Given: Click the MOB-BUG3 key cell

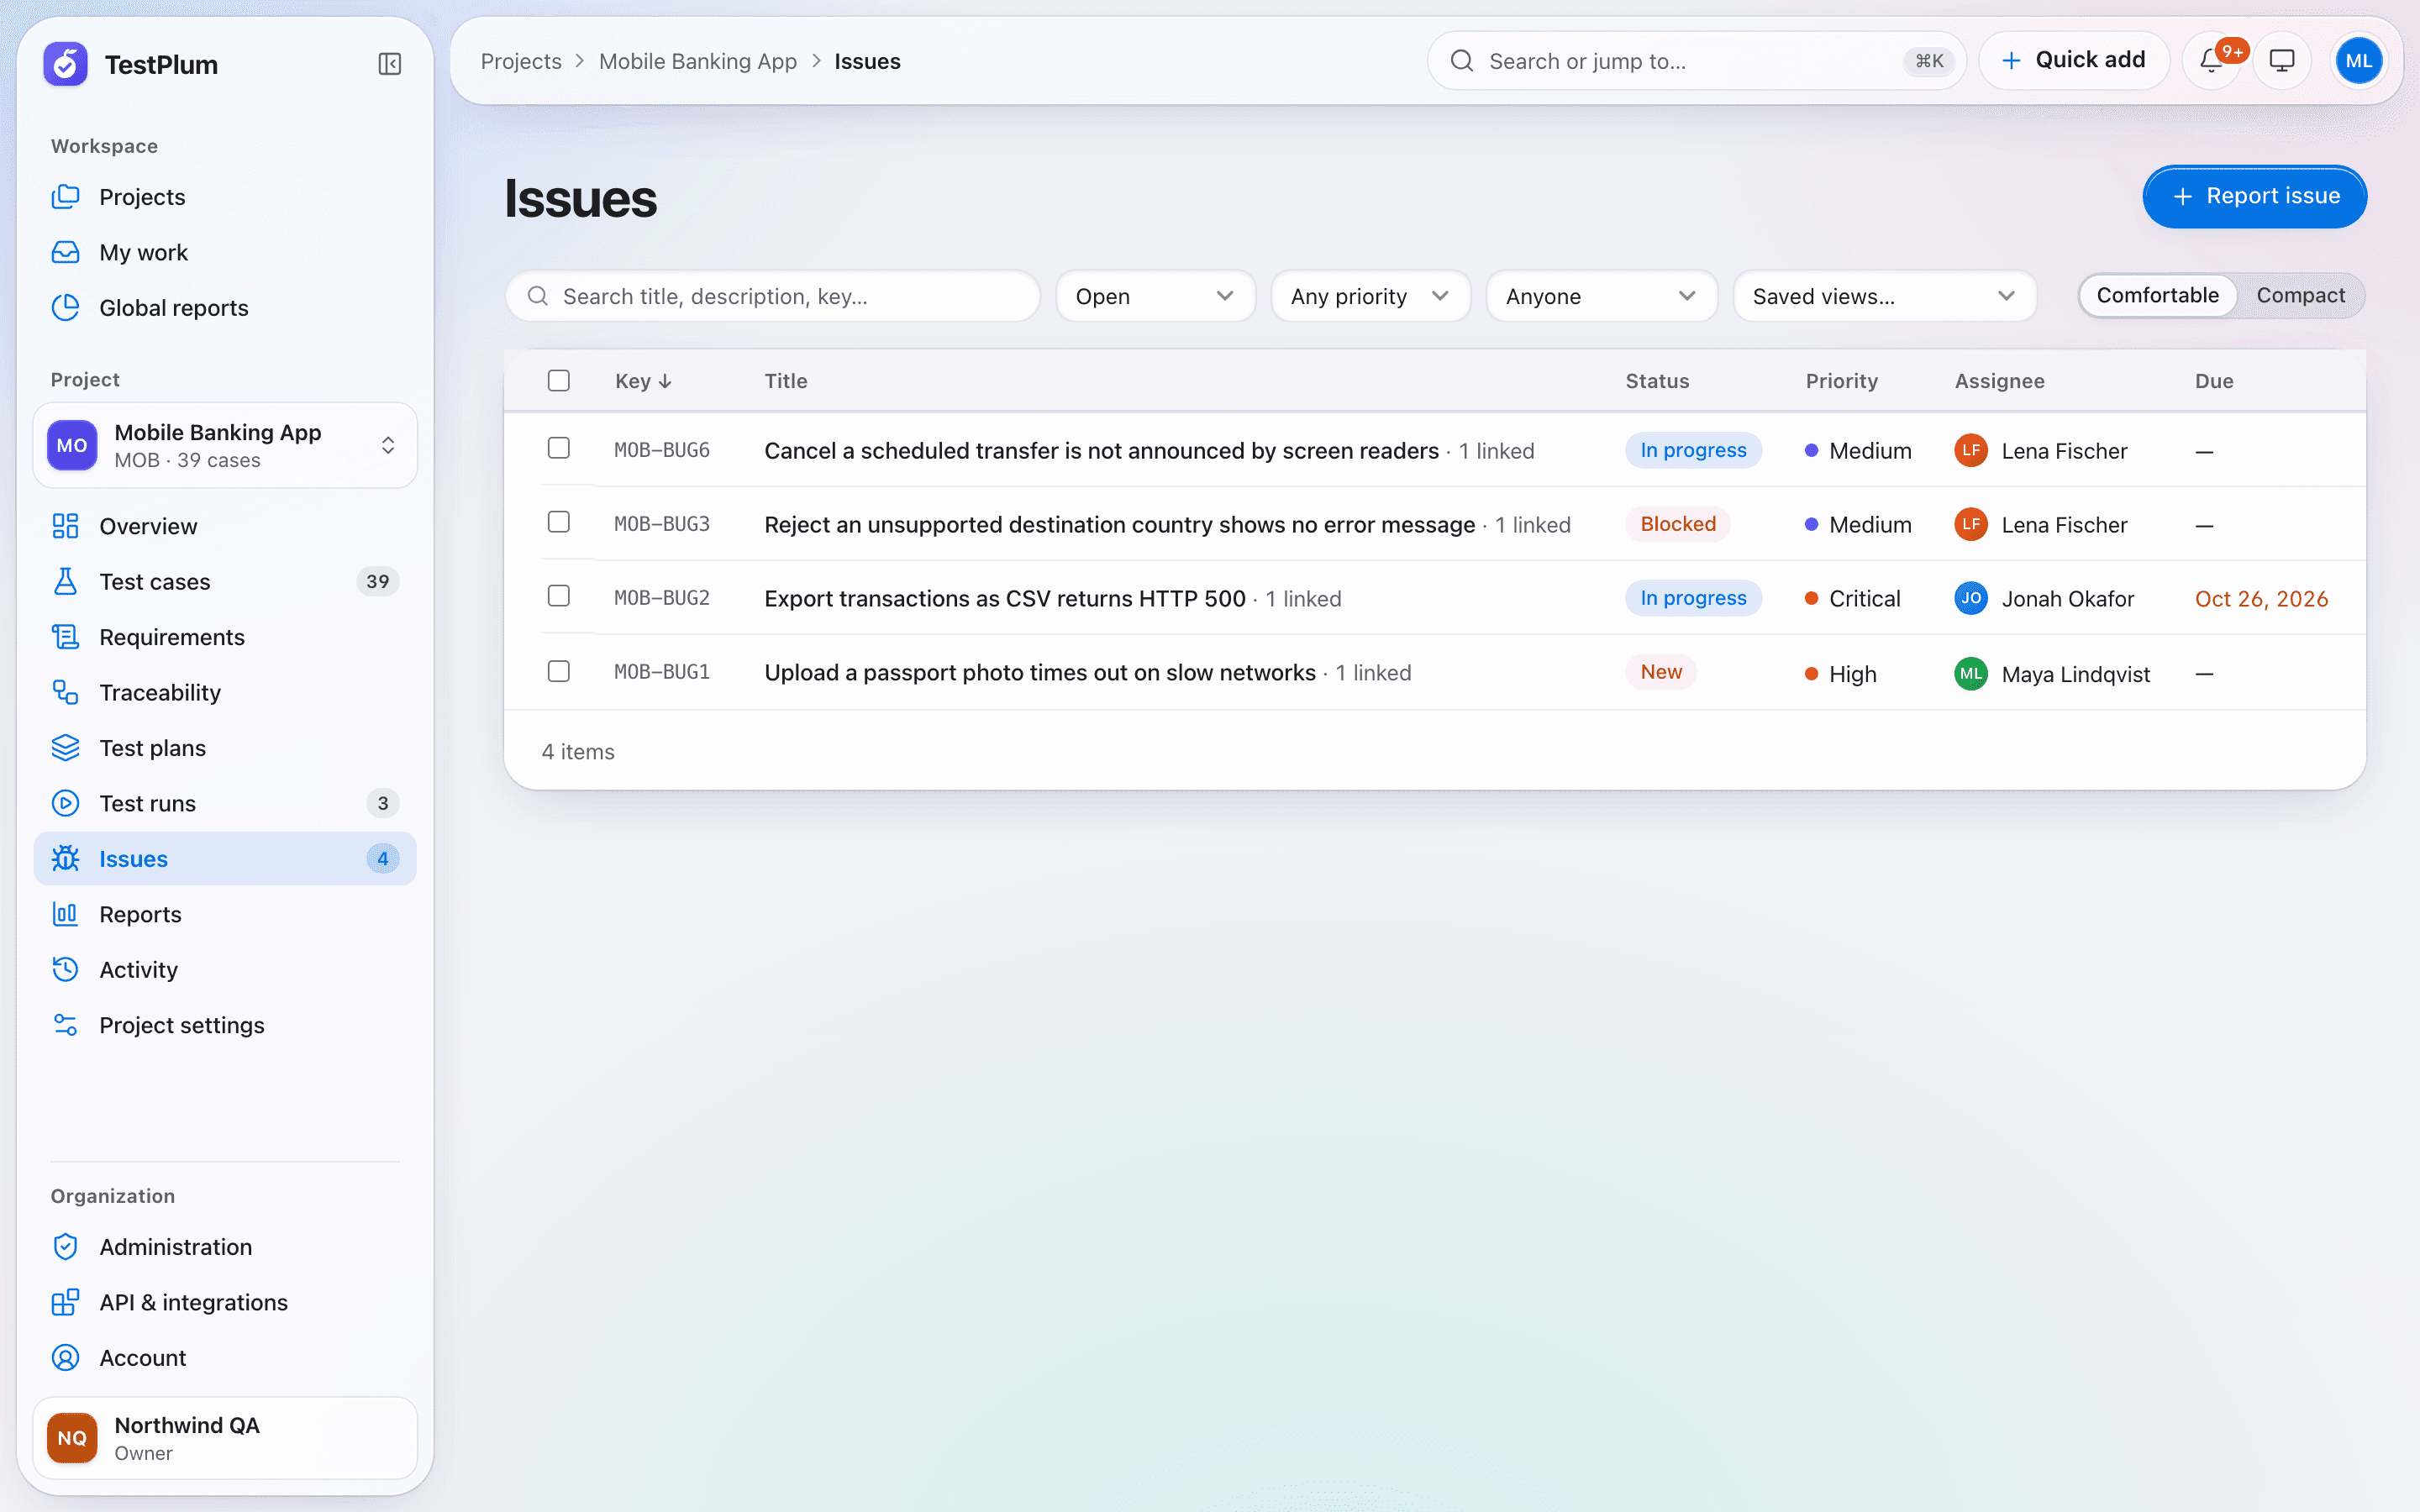Looking at the screenshot, I should click(x=661, y=524).
